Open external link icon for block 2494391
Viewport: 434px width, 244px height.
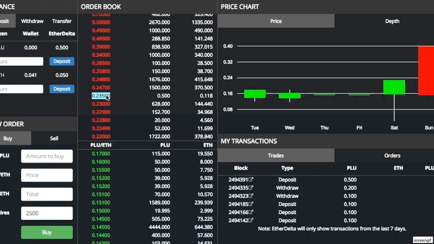pyautogui.click(x=251, y=179)
